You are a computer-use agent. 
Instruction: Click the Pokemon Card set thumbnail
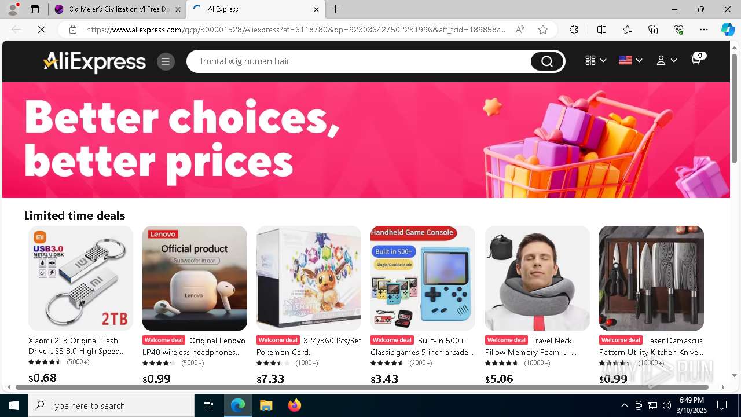pos(309,278)
